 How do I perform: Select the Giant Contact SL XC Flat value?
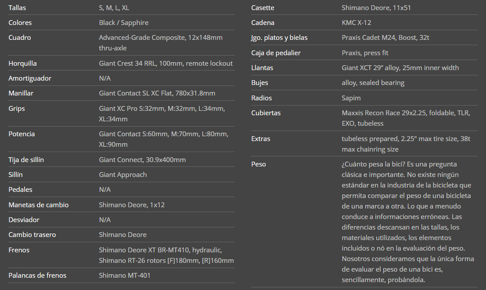[x=157, y=93]
